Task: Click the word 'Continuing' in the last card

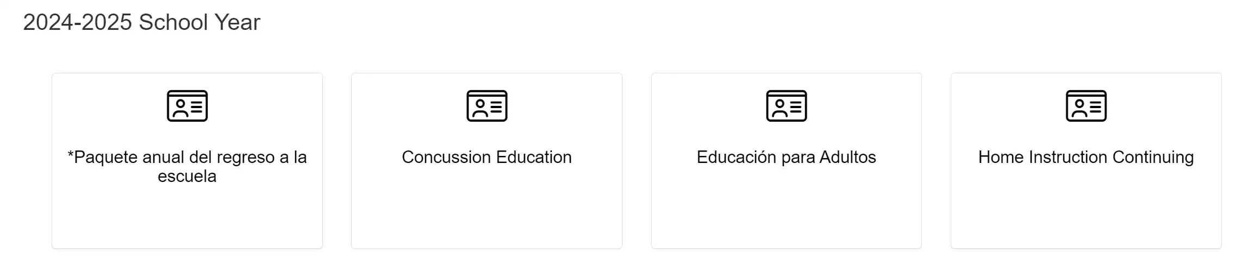Action: tap(1153, 158)
